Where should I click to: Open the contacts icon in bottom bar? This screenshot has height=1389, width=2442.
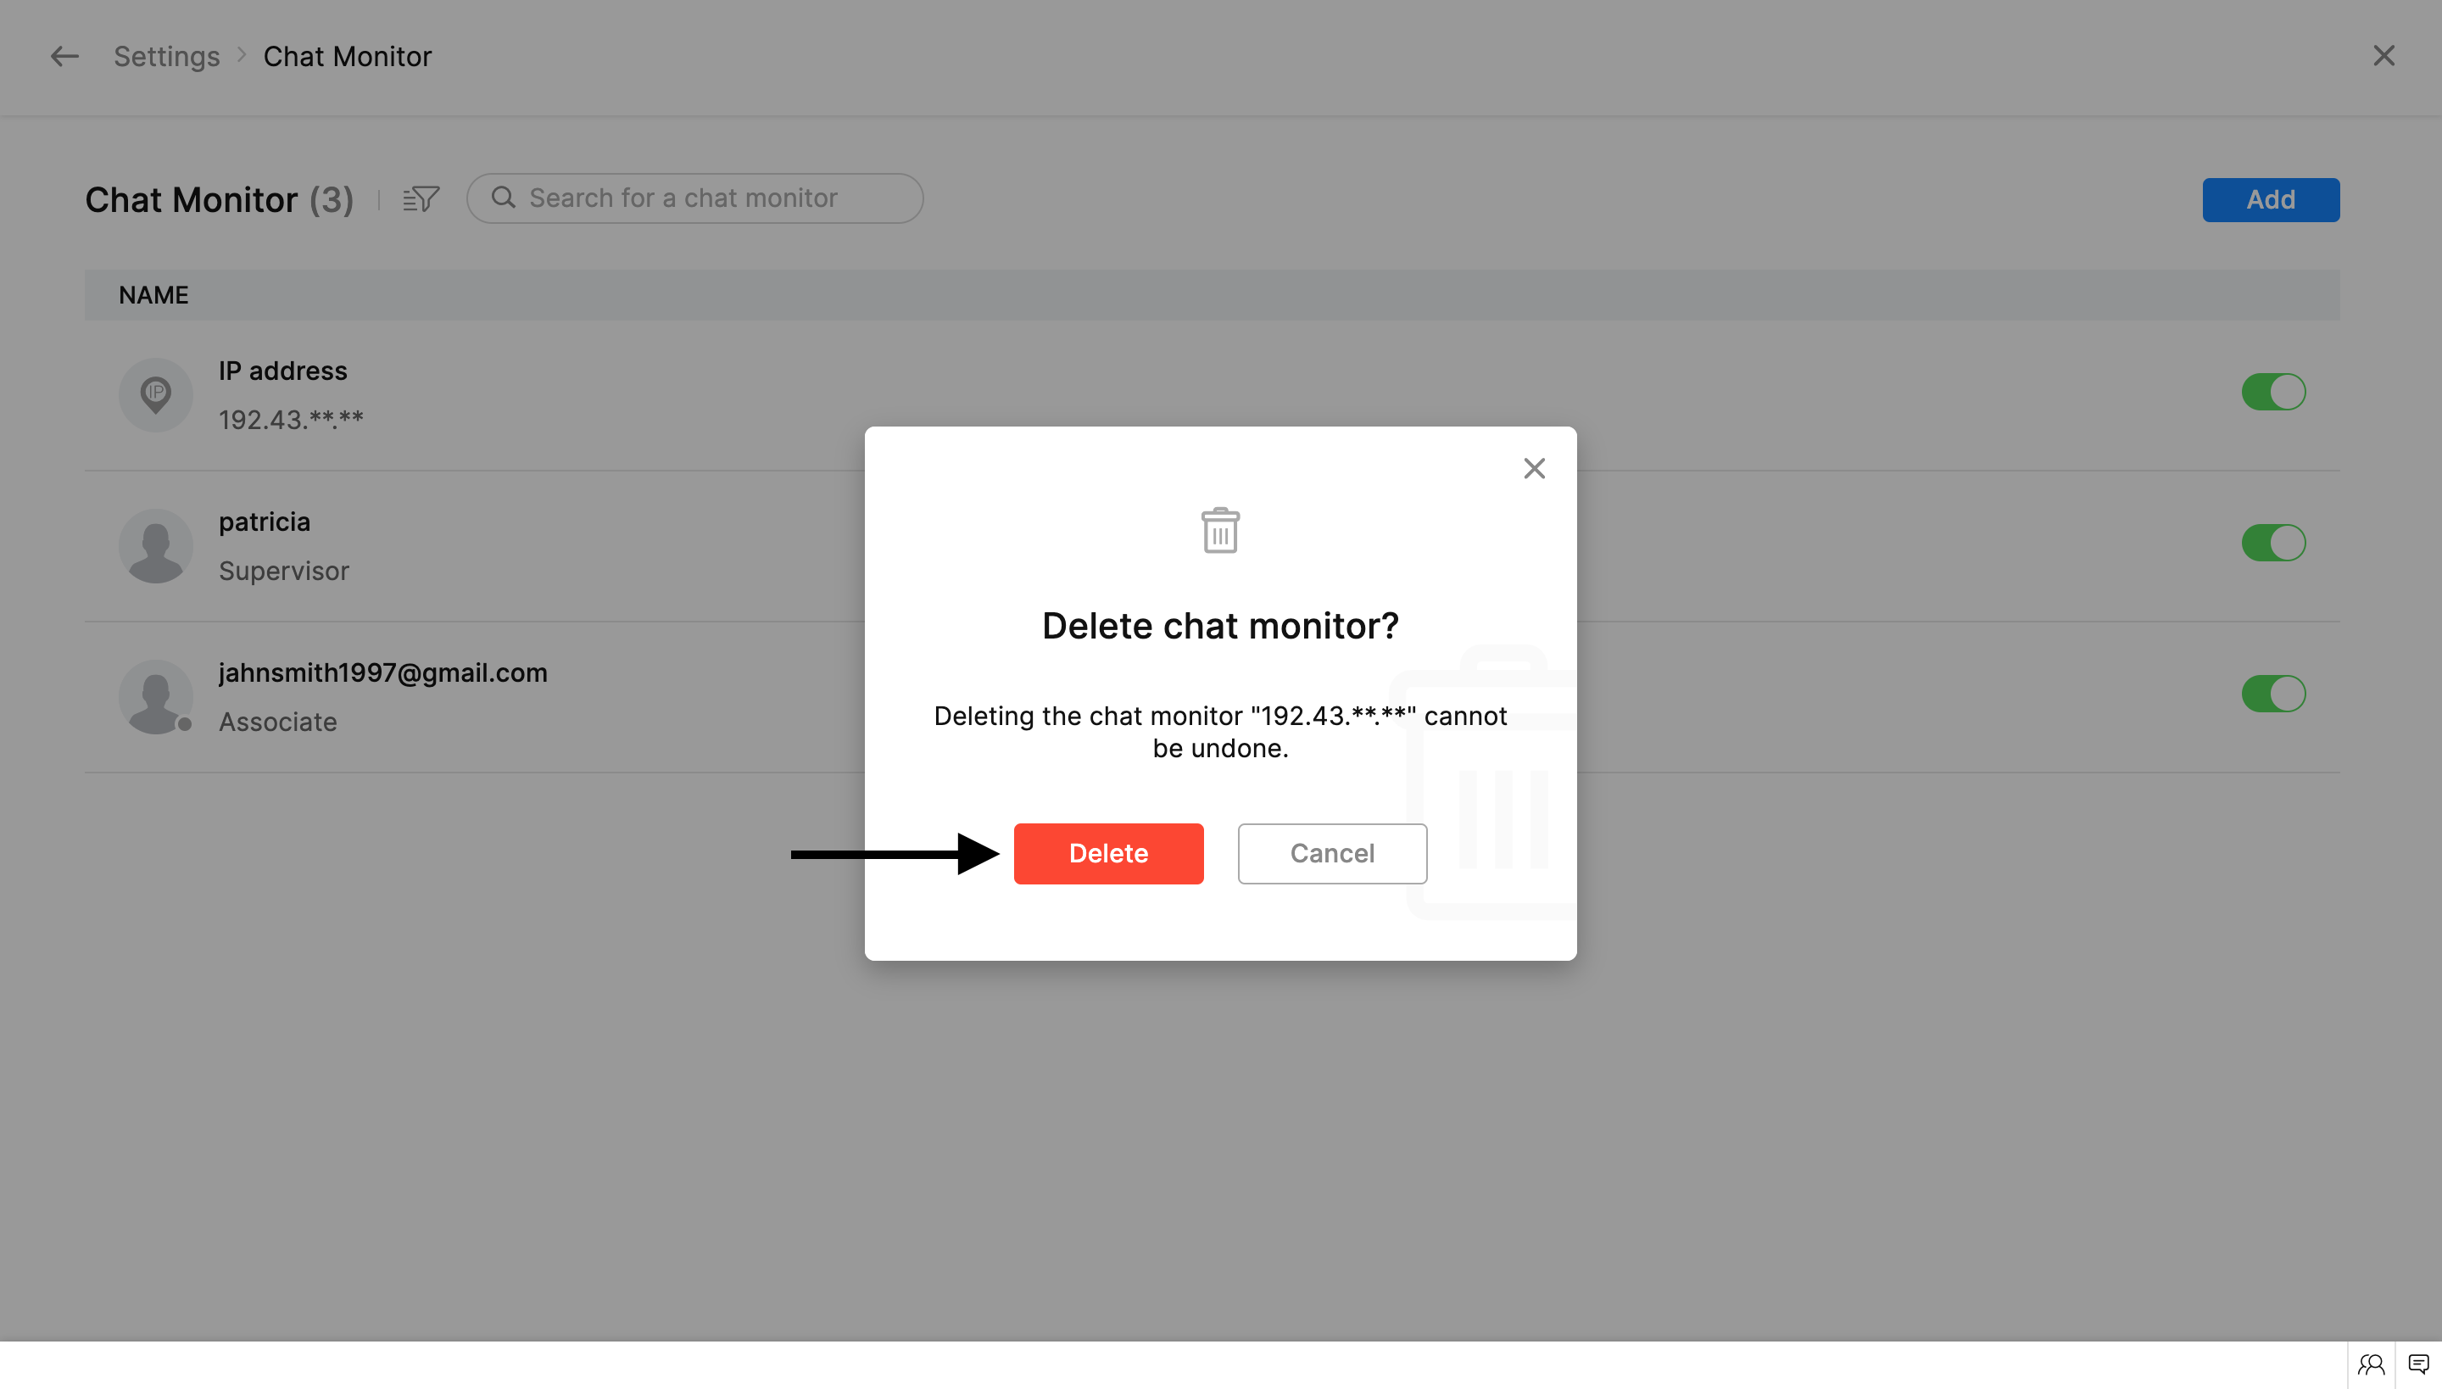coord(2371,1364)
